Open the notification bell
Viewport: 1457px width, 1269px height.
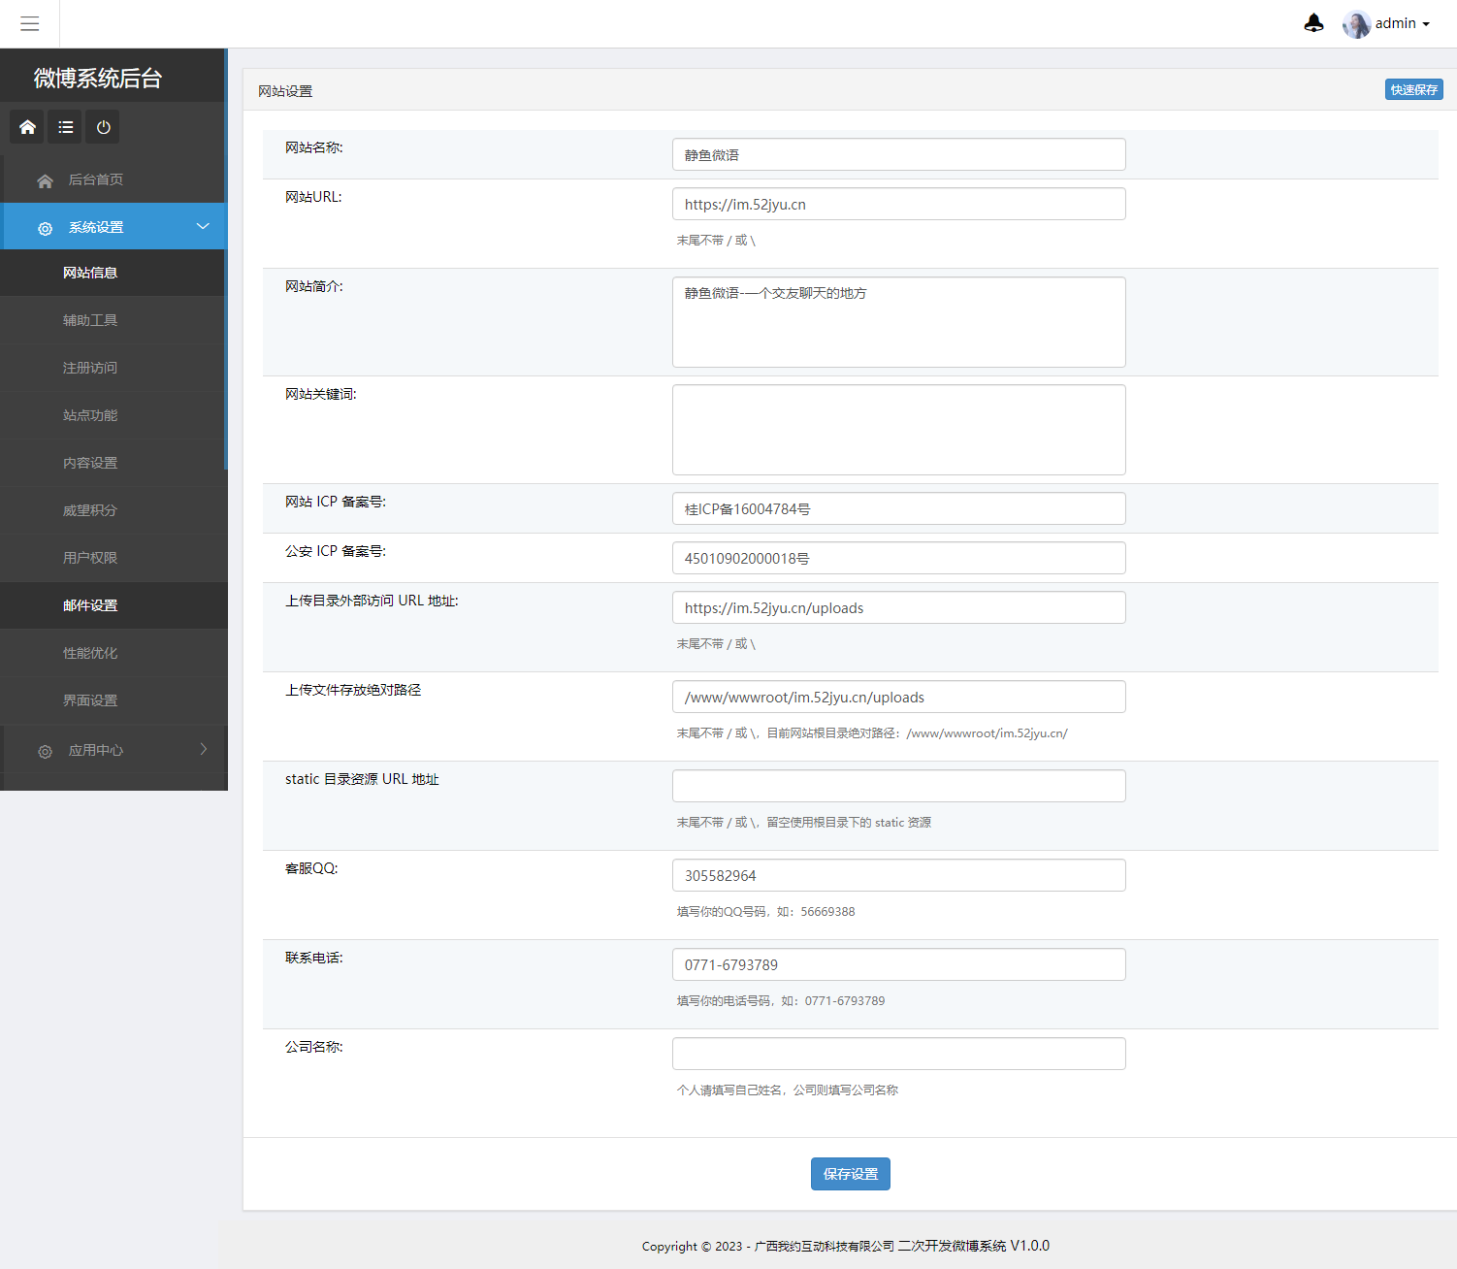click(1313, 23)
